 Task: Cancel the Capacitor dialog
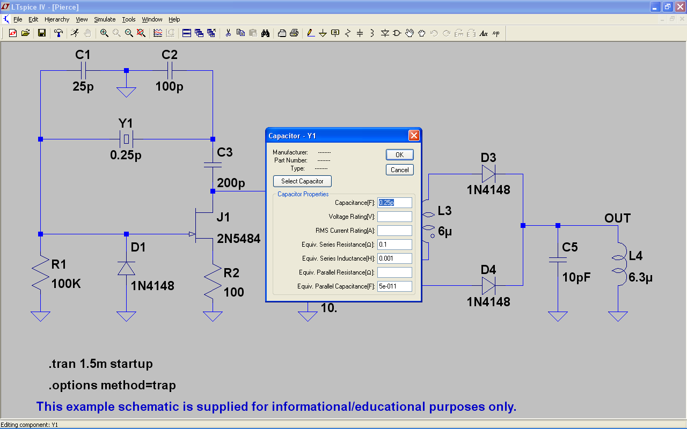[399, 170]
